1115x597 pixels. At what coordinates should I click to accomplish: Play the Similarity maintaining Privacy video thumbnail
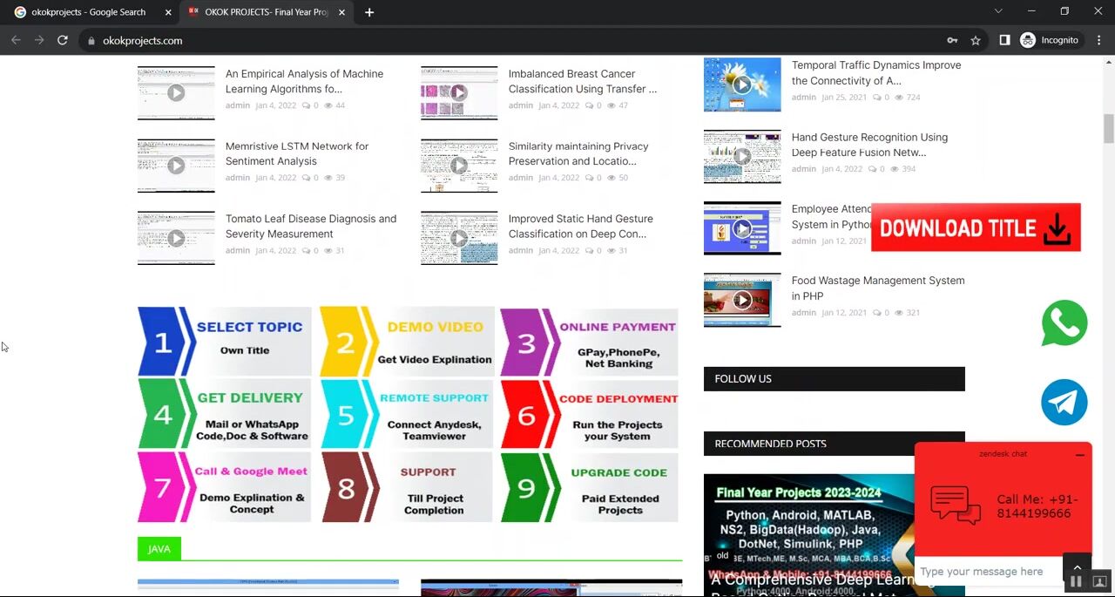[x=459, y=166]
